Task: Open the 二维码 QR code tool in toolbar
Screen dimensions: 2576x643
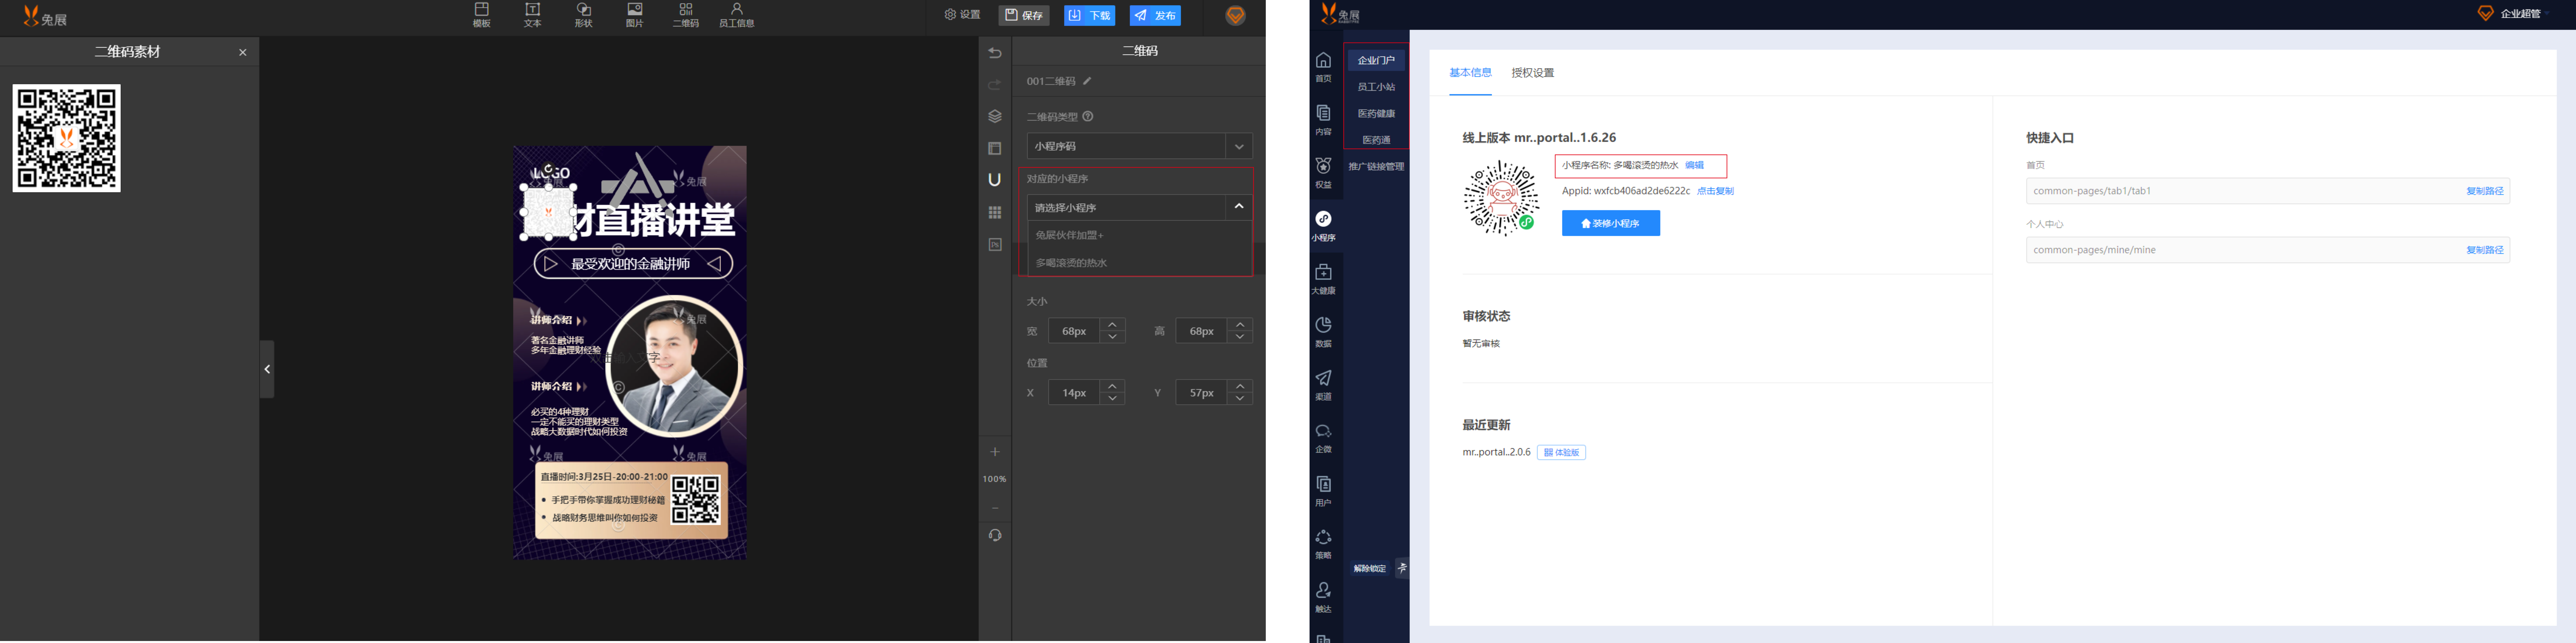Action: [x=686, y=15]
